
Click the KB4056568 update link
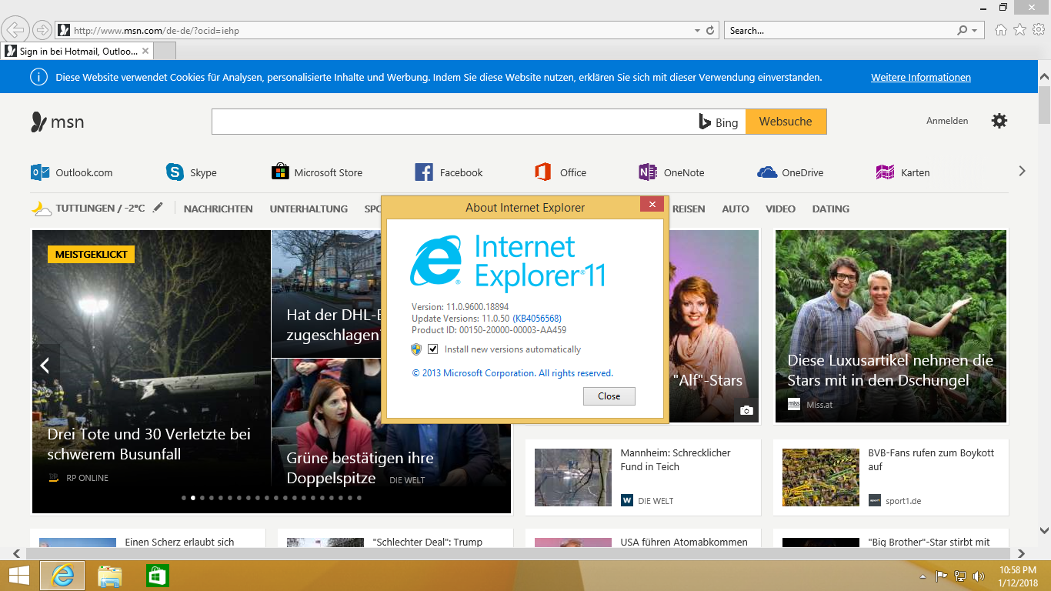tap(537, 319)
